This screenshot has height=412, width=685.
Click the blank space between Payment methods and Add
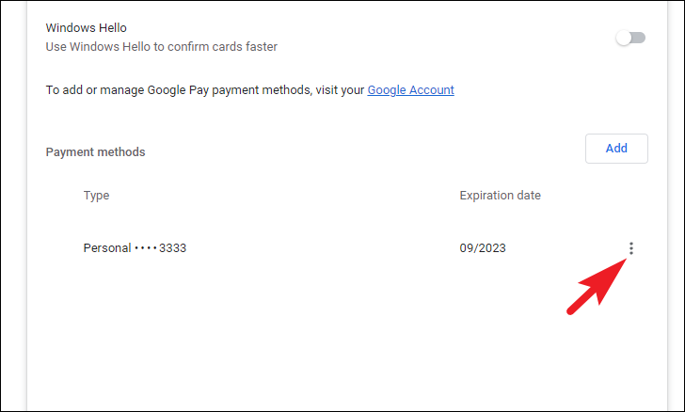(367, 151)
